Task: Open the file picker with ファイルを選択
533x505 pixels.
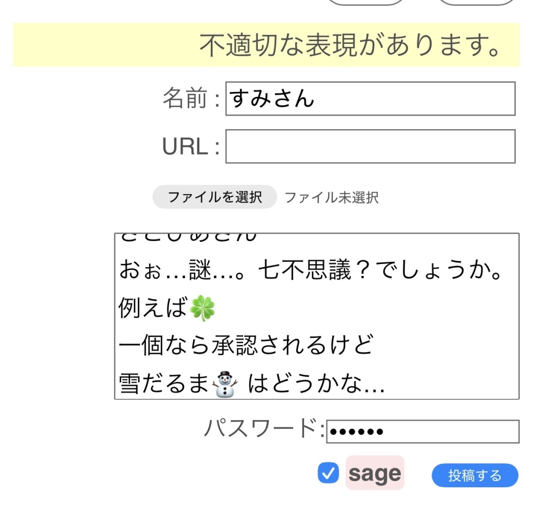Action: pos(214,197)
